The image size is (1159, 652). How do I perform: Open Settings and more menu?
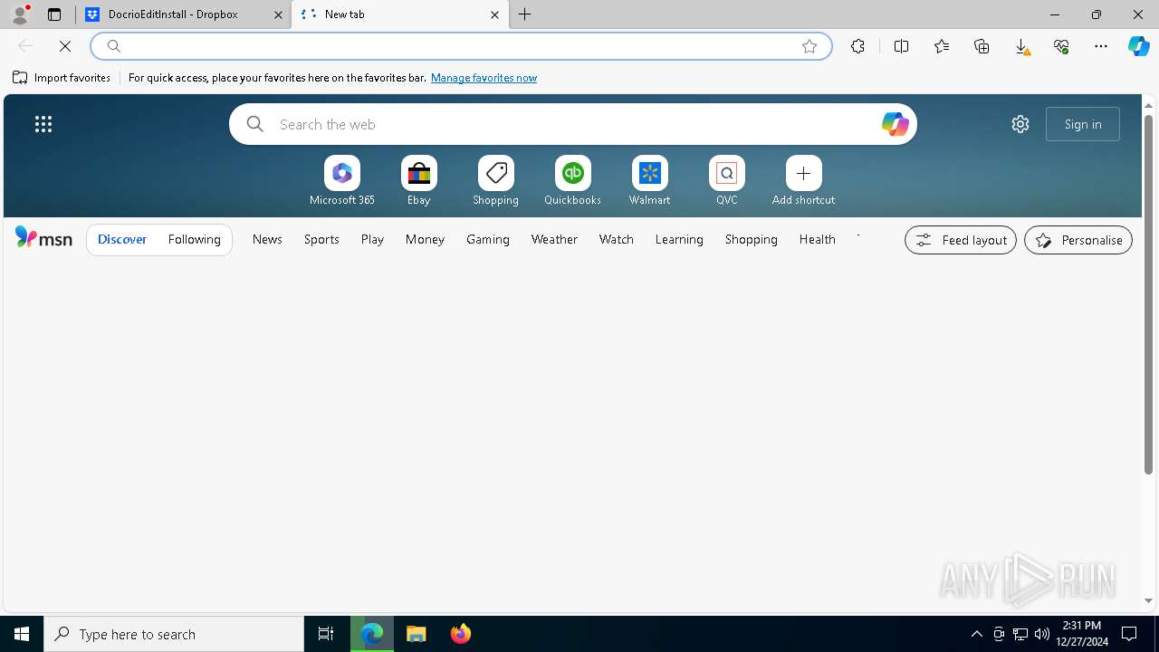[1101, 46]
